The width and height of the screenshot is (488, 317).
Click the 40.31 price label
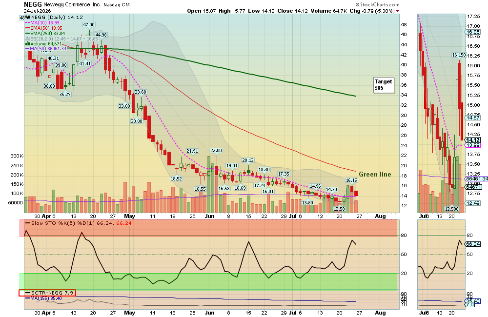click(53, 58)
